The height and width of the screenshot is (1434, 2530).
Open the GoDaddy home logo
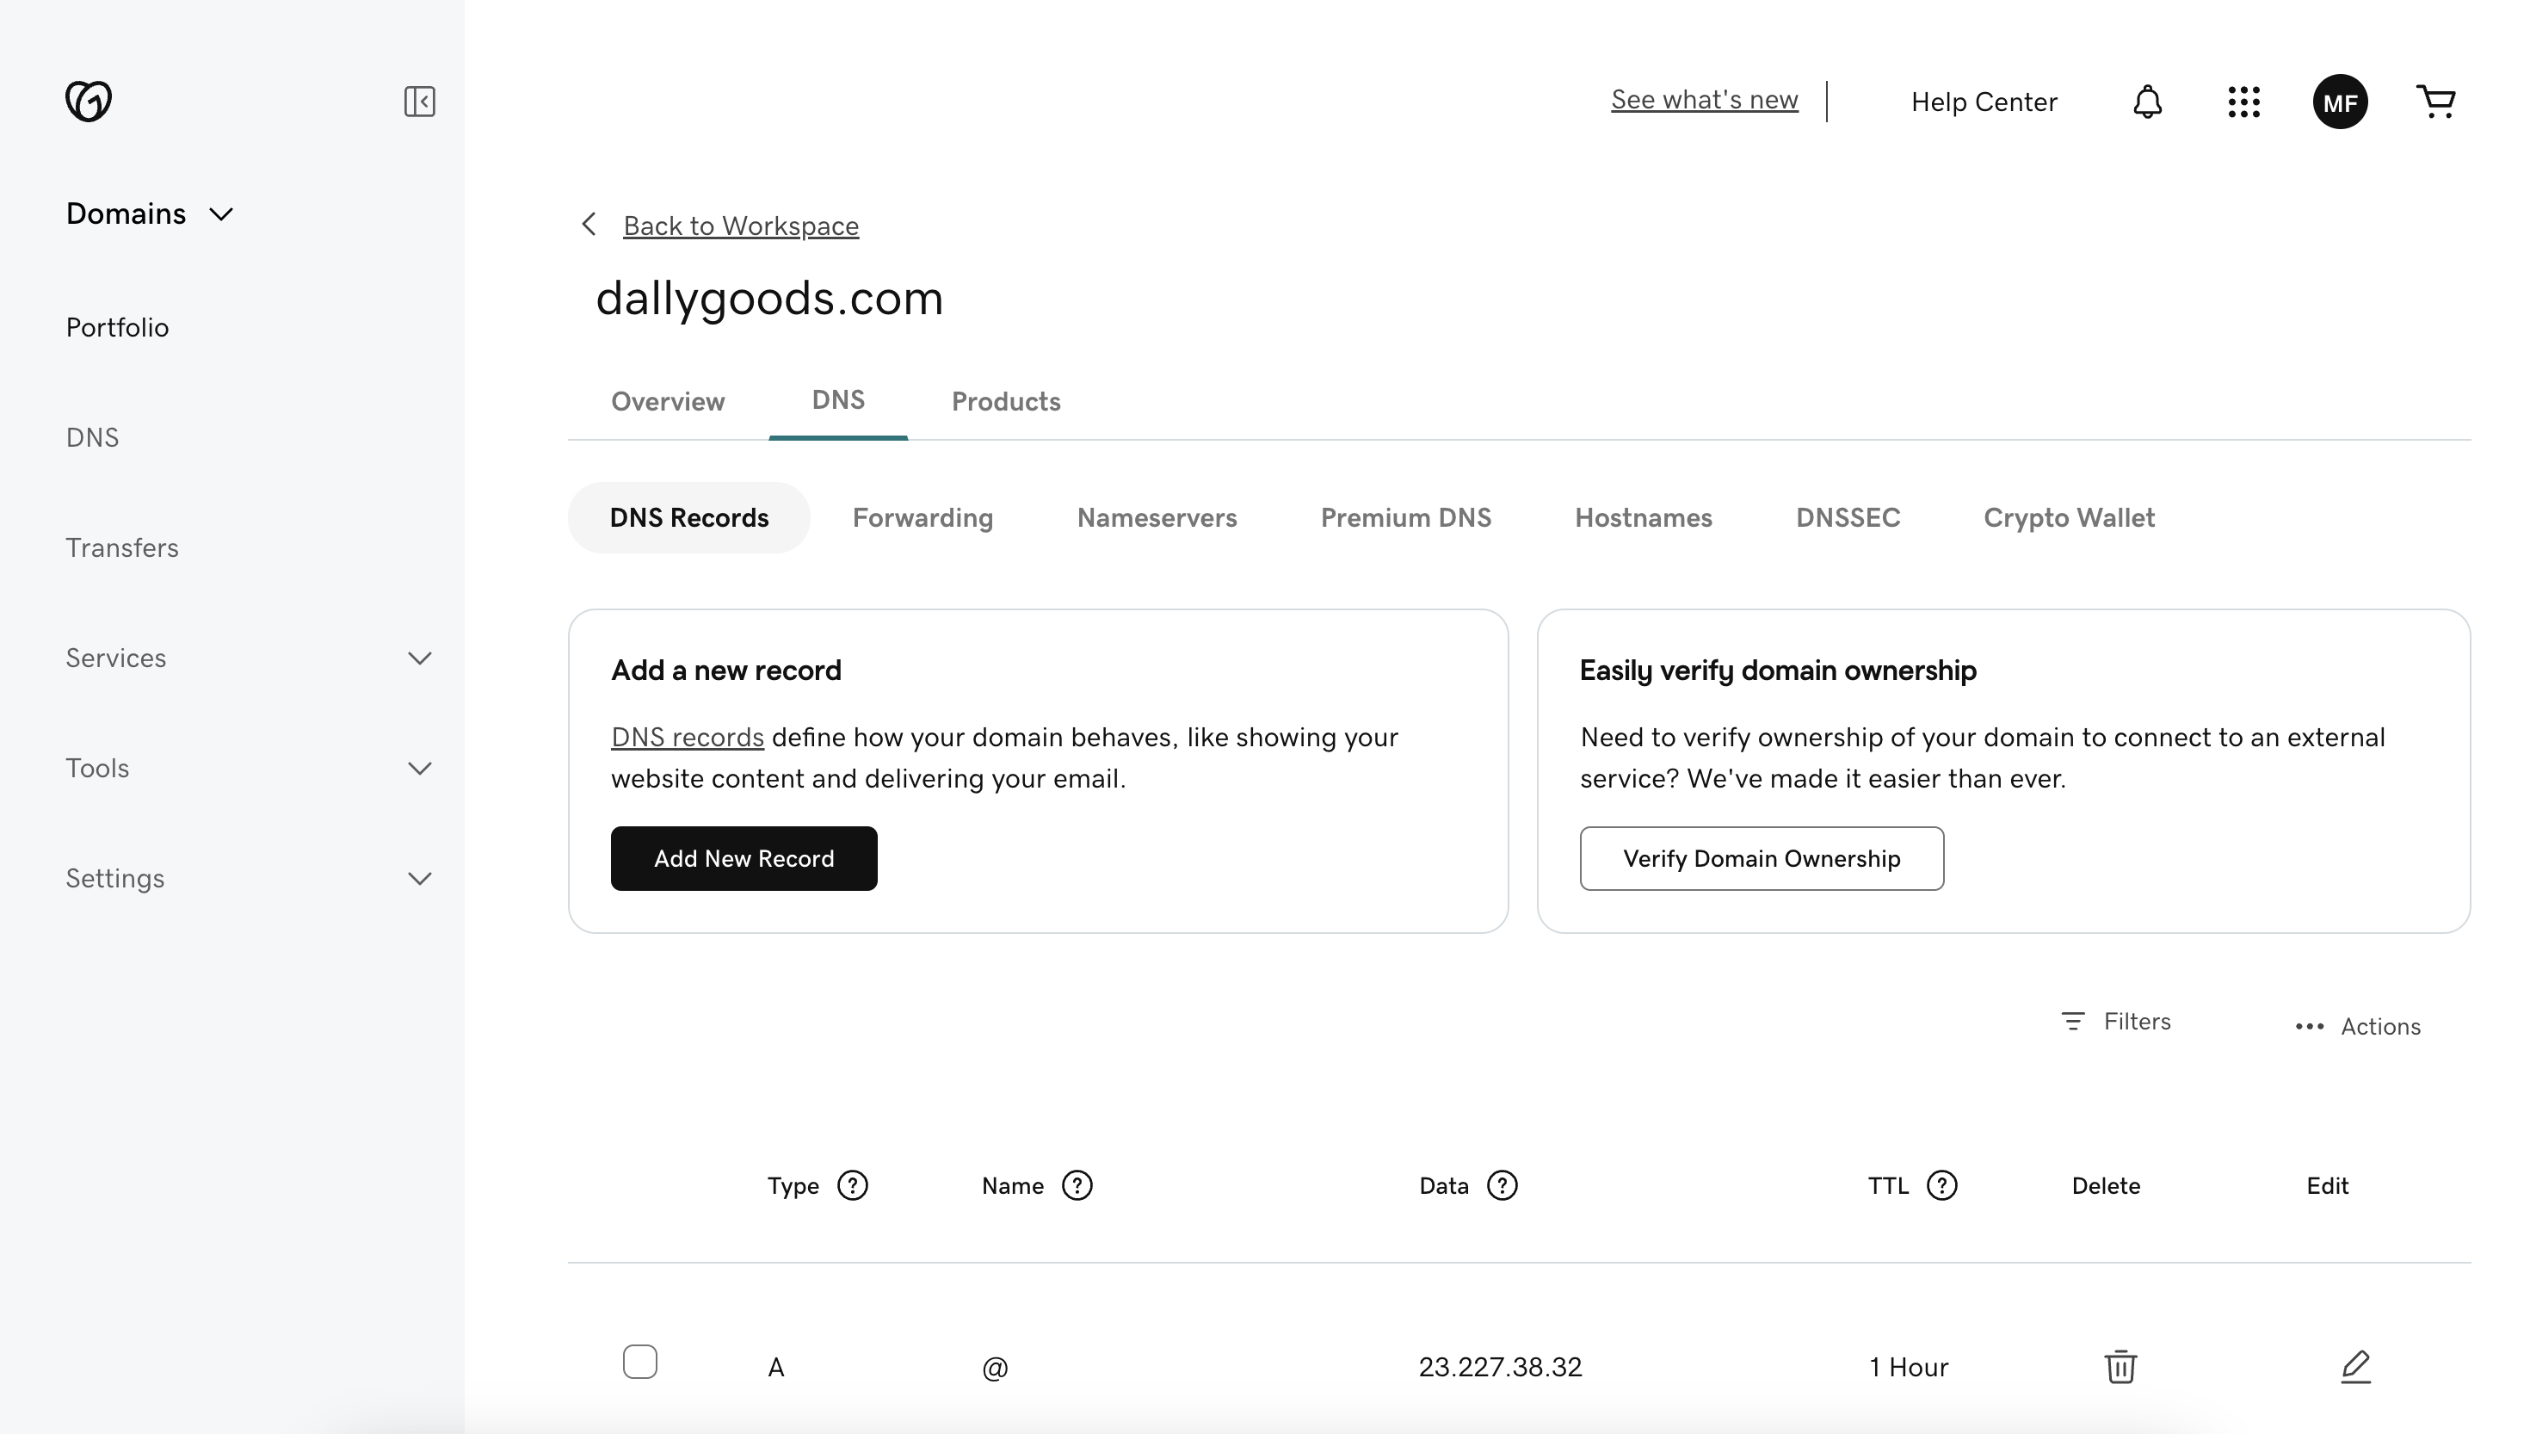[88, 102]
